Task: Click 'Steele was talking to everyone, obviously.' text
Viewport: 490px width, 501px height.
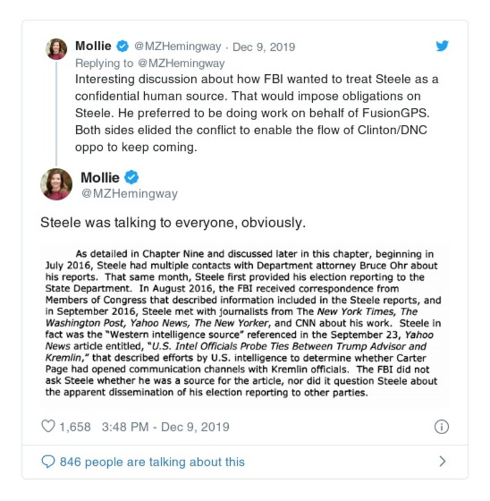Action: pos(172,223)
